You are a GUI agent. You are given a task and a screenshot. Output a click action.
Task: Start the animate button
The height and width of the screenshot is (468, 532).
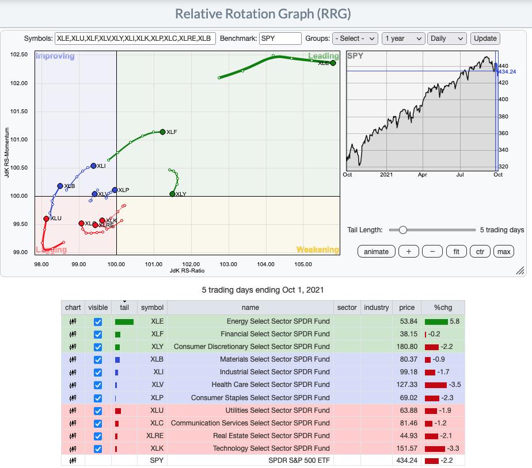coord(377,252)
